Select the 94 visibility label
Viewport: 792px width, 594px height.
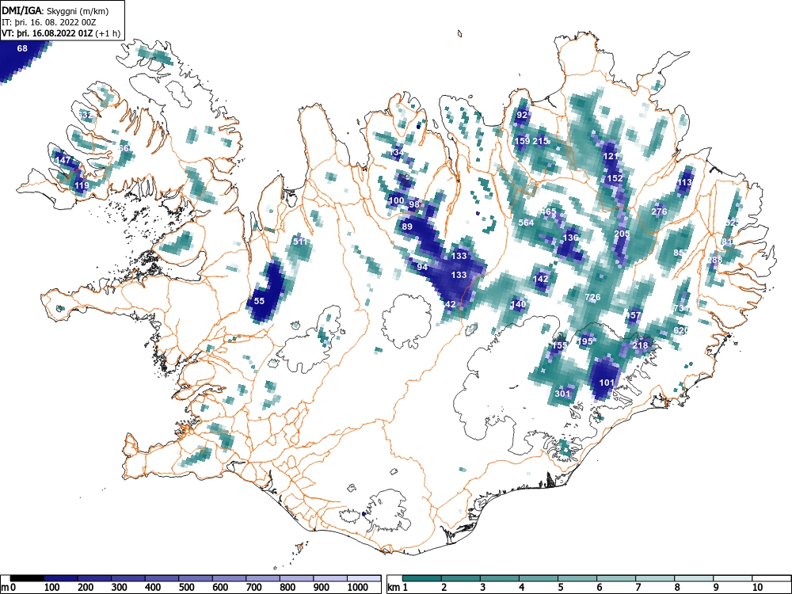422,266
